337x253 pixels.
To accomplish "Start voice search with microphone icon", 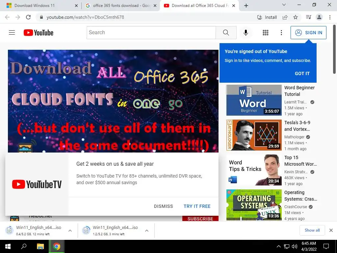I will click(x=246, y=33).
